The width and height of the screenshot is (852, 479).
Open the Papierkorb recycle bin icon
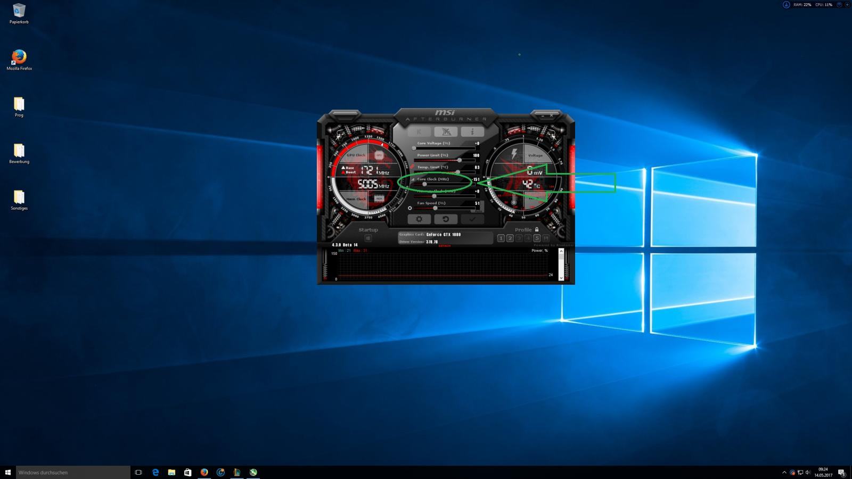19,13
